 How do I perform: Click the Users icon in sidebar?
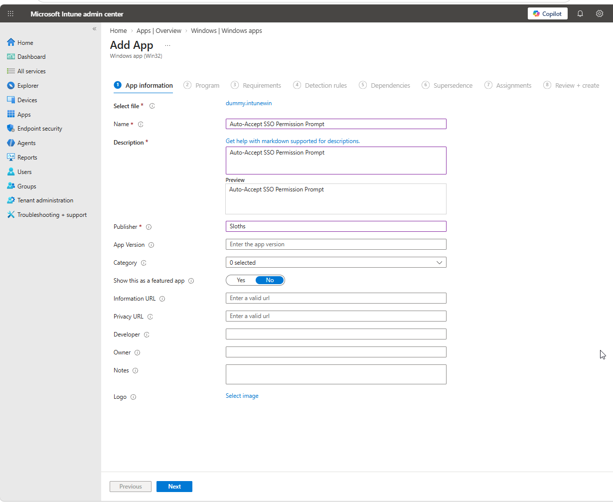coord(11,172)
